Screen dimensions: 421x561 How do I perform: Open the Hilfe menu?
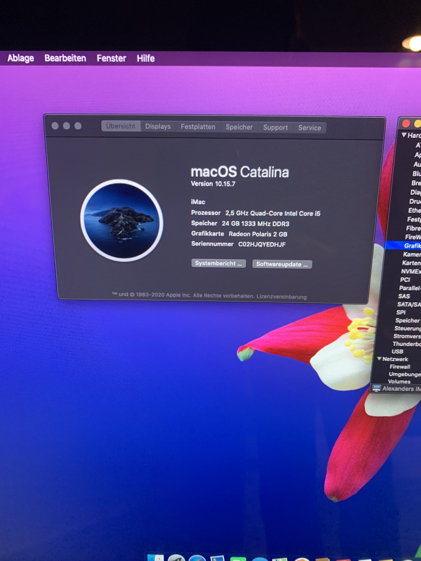(146, 58)
